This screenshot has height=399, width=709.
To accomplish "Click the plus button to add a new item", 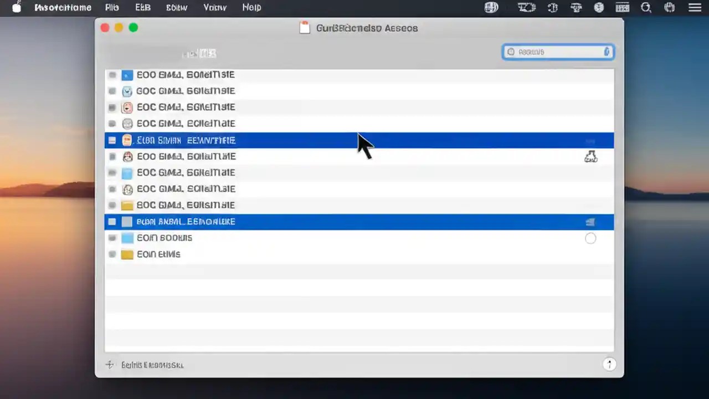I will 109,365.
